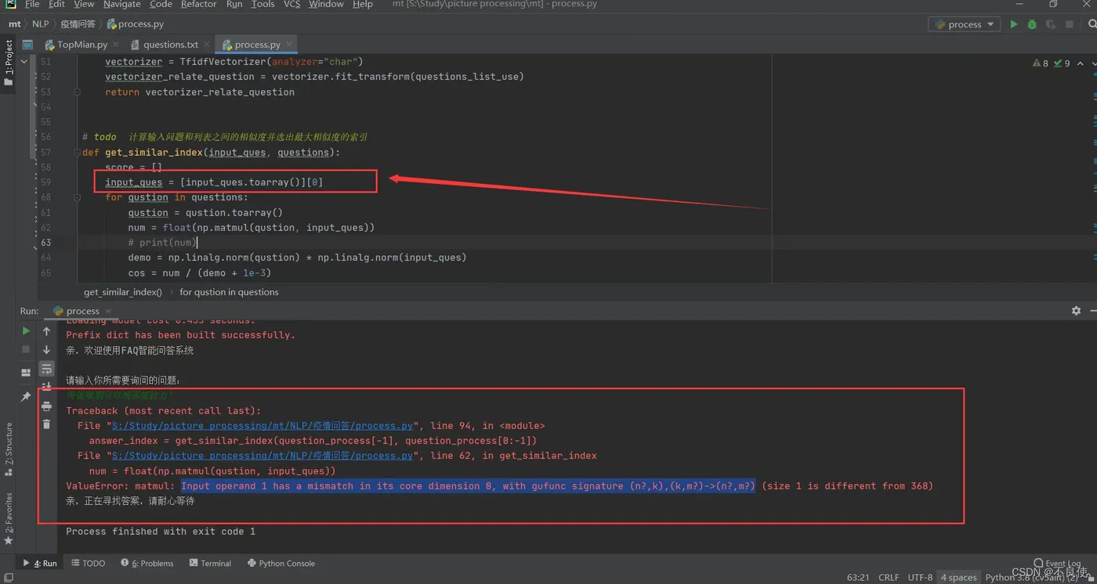1097x584 pixels.
Task: Jump to previous highlighted error arrow
Action: [1081, 63]
